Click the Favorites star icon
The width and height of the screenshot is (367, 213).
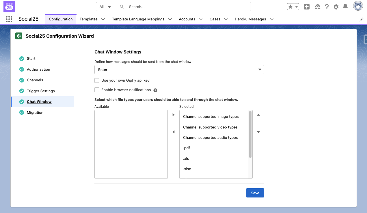290,7
